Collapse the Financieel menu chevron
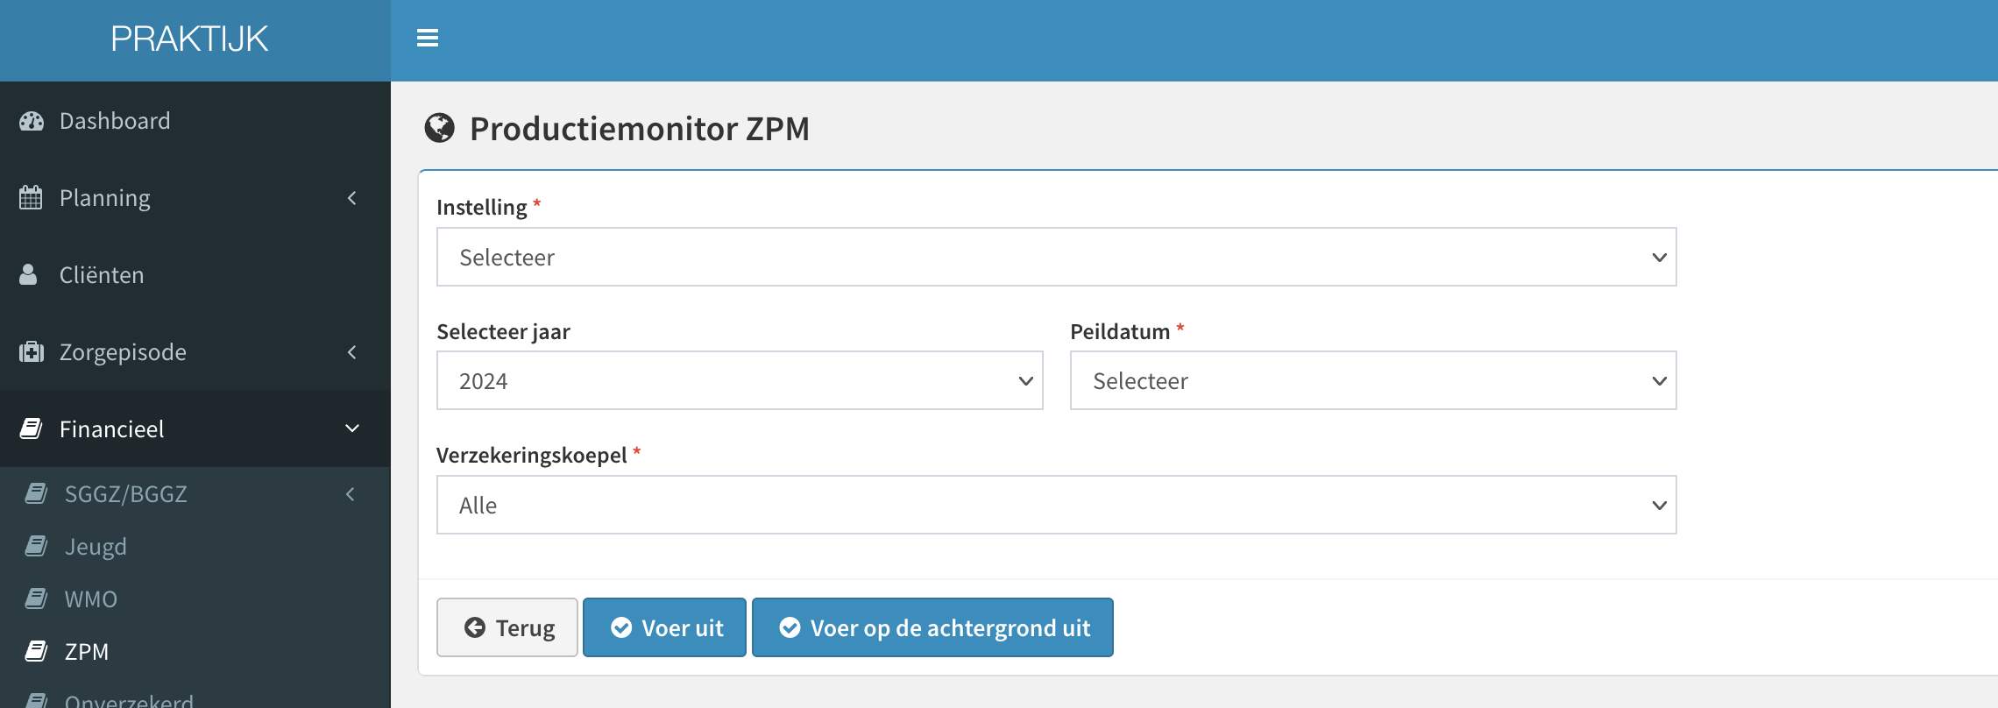Viewport: 1998px width, 708px height. [x=352, y=428]
